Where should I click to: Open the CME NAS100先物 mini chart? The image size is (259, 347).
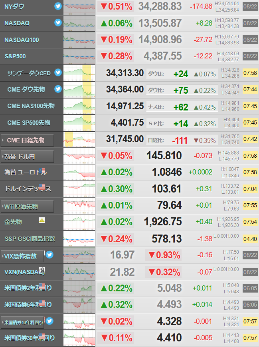79,106
